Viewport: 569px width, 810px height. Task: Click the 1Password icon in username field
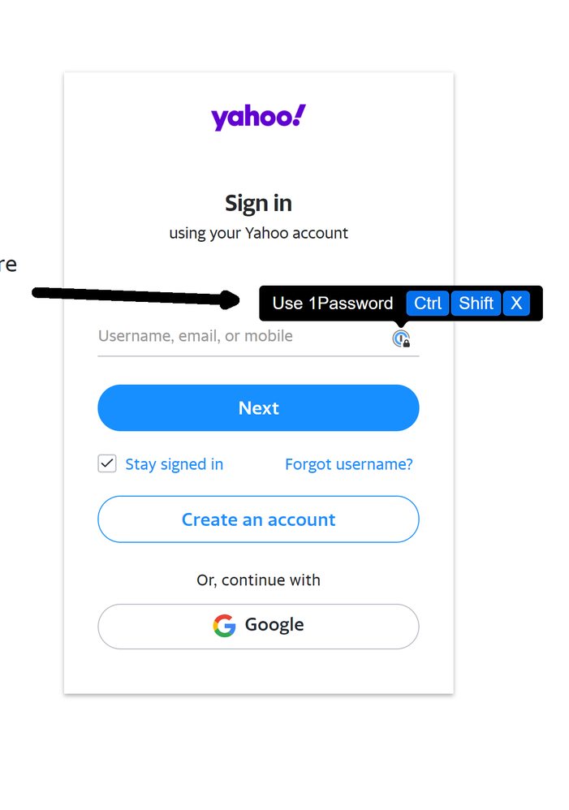401,338
